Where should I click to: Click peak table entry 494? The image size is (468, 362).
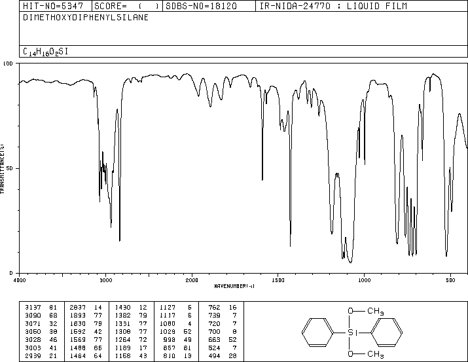click(x=214, y=355)
